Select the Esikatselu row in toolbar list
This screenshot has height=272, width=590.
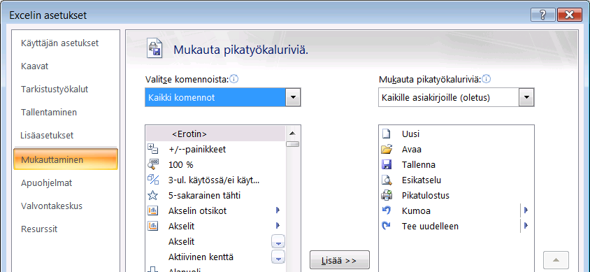click(456, 180)
